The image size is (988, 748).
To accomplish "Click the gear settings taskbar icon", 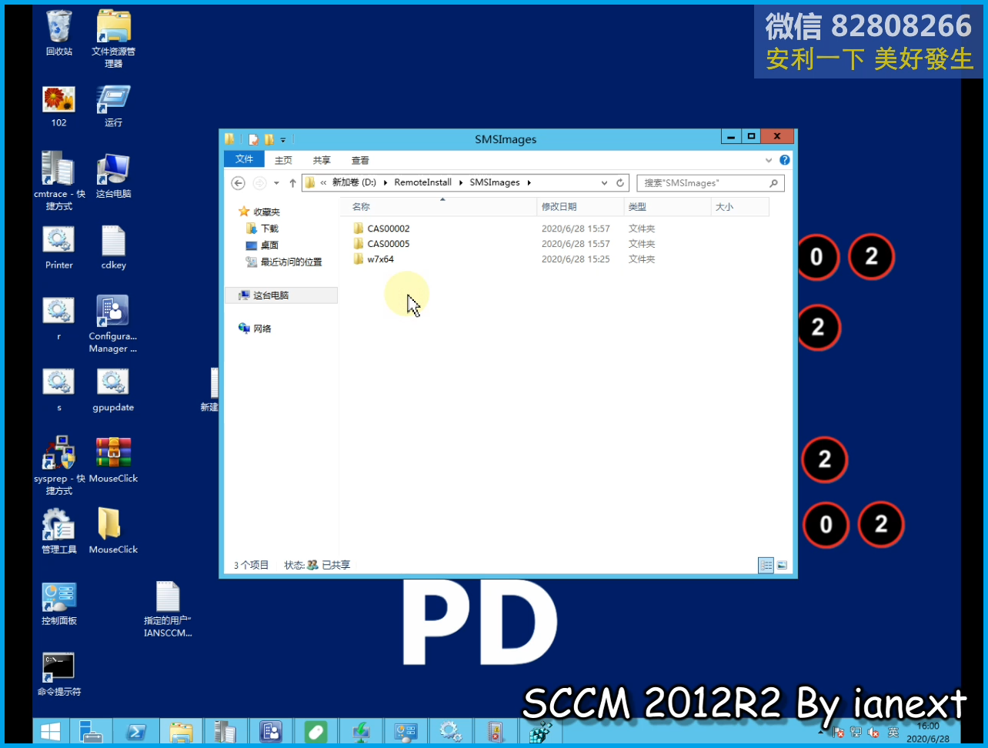I will click(450, 732).
